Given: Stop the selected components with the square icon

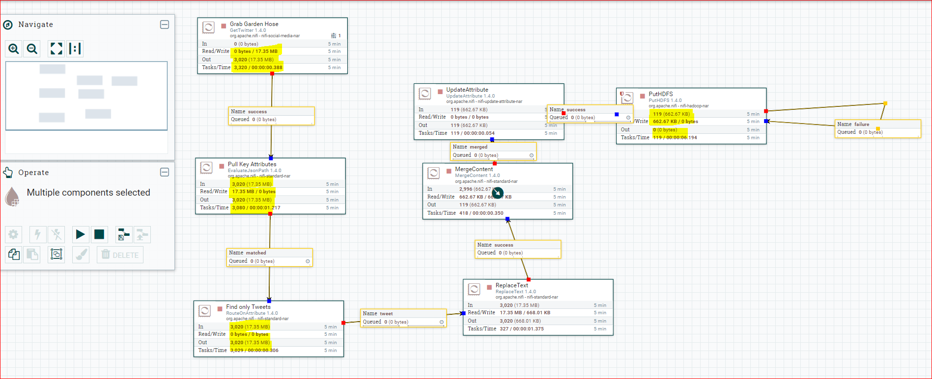Looking at the screenshot, I should [x=99, y=234].
